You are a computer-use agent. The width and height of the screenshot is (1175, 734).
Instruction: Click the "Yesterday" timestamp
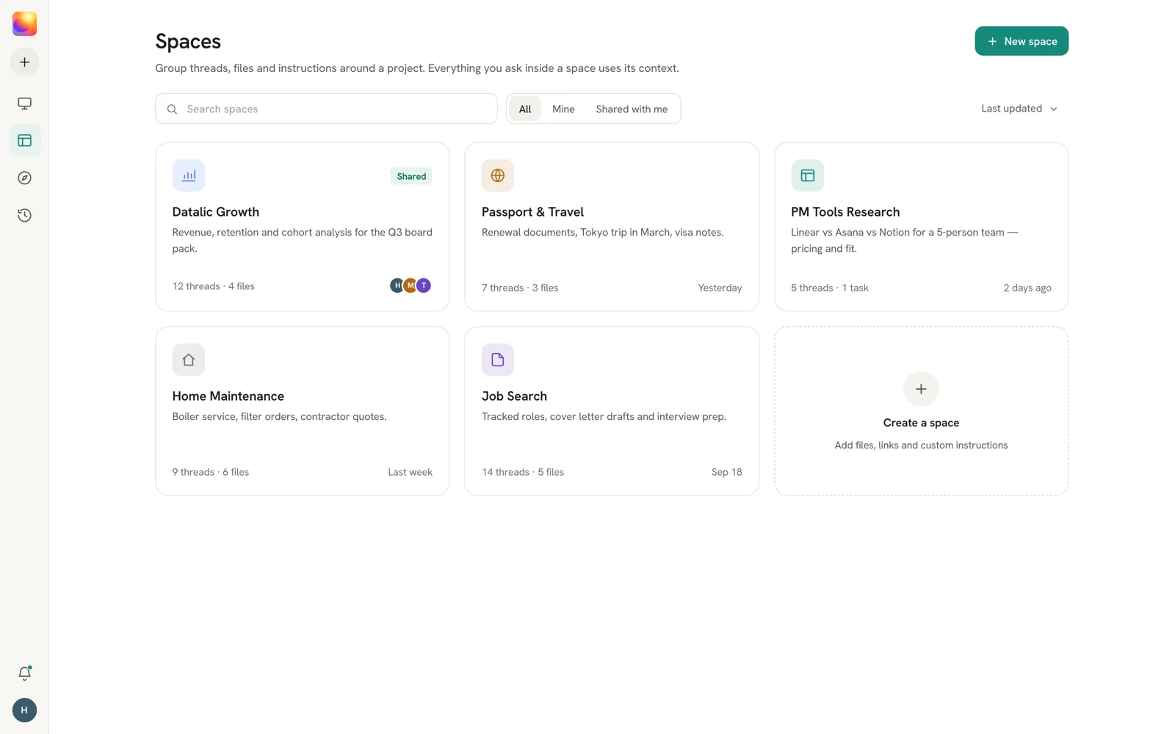720,288
